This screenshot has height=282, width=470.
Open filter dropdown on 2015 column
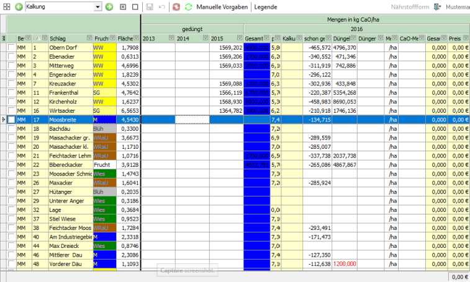pyautogui.click(x=240, y=38)
